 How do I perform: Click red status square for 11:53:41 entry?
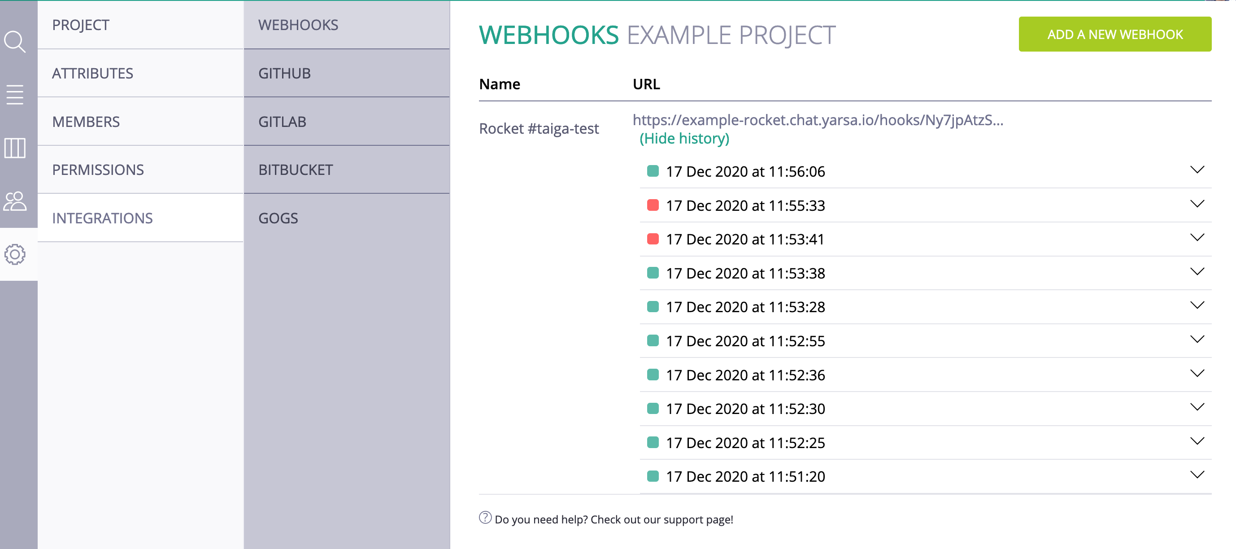click(x=653, y=239)
